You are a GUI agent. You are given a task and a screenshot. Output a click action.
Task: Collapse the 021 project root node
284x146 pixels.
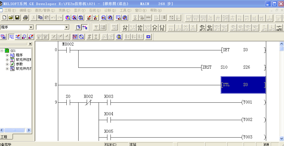click(2, 51)
